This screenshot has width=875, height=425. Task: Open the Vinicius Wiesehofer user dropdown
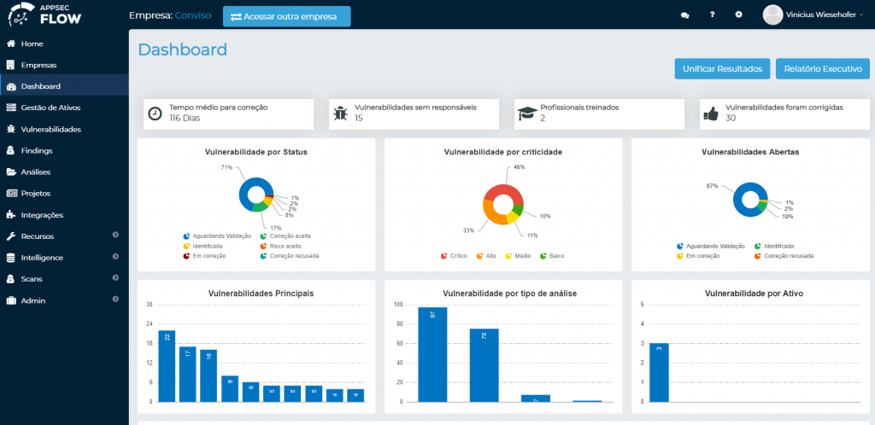(x=825, y=15)
